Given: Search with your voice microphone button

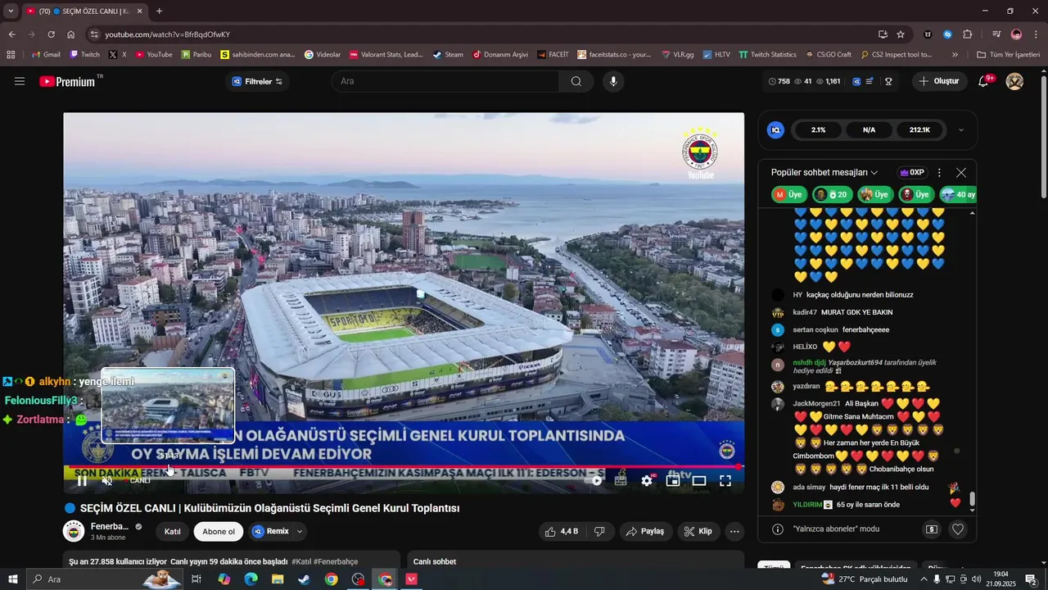Looking at the screenshot, I should (613, 81).
